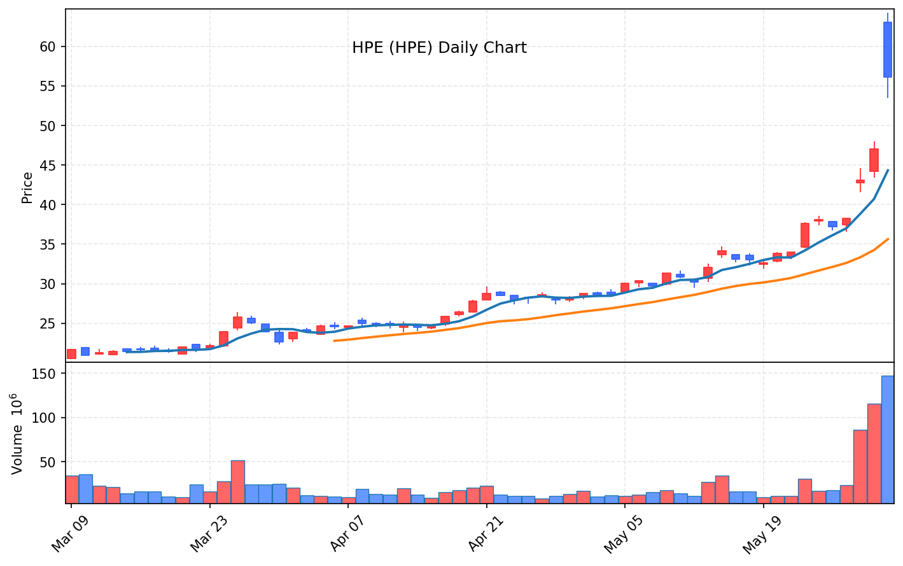Image resolution: width=903 pixels, height=566 pixels.
Task: Select the Apr 21 date label
Action: tap(486, 535)
